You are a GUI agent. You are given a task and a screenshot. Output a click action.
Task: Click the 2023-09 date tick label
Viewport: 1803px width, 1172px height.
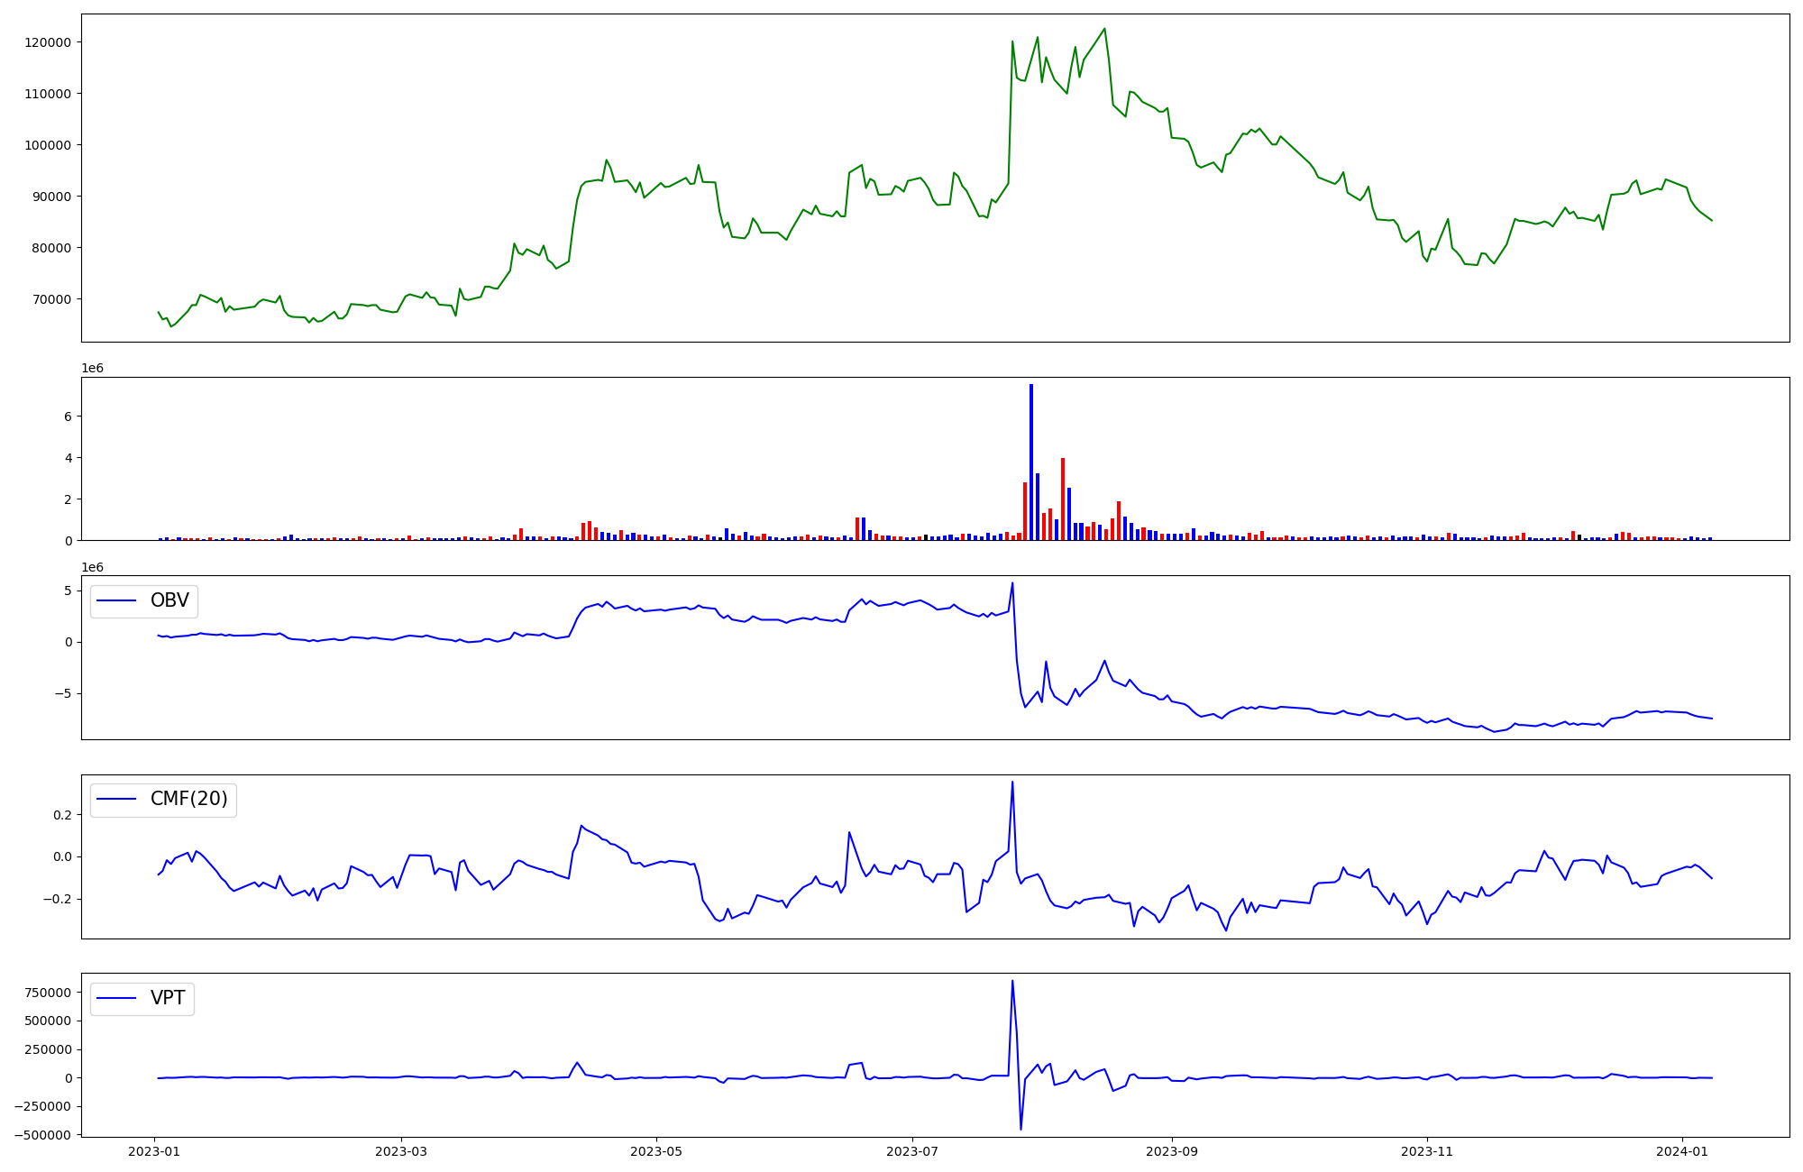(1171, 1150)
